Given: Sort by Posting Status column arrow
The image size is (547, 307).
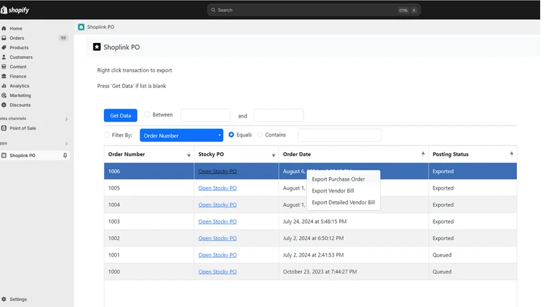Looking at the screenshot, I should (x=511, y=153).
